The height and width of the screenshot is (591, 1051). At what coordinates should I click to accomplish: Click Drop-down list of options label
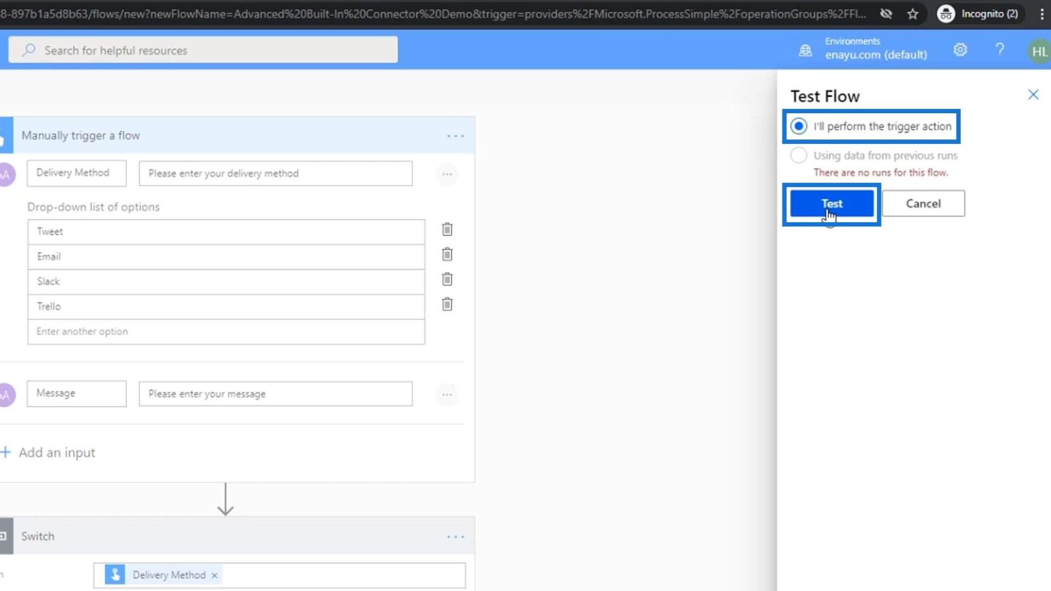93,207
